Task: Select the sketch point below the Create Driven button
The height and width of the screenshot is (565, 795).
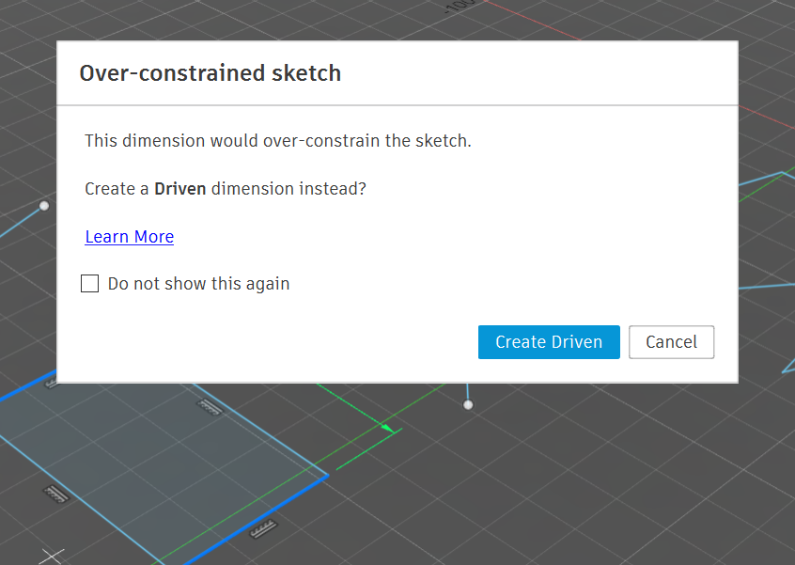Action: tap(468, 405)
